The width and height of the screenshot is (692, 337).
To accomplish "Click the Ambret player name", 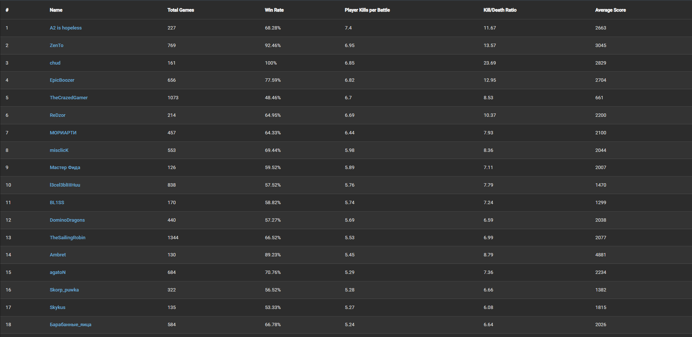I will 58,255.
